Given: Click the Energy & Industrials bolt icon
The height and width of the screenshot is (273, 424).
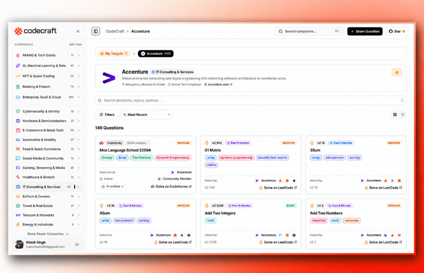Looking at the screenshot, I should click(18, 224).
